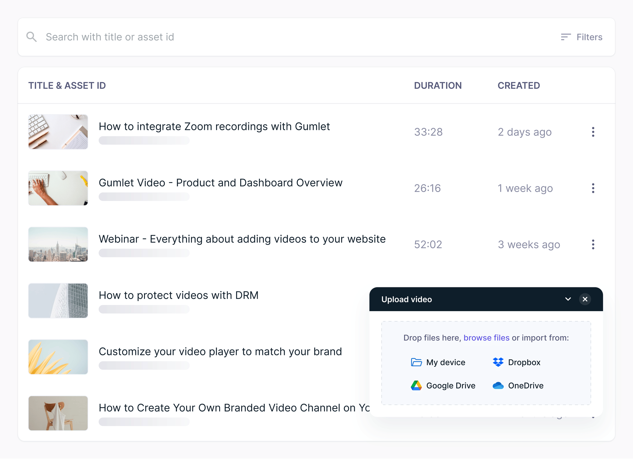This screenshot has width=633, height=459.
Task: Click the search magnifier icon
Action: [x=32, y=37]
